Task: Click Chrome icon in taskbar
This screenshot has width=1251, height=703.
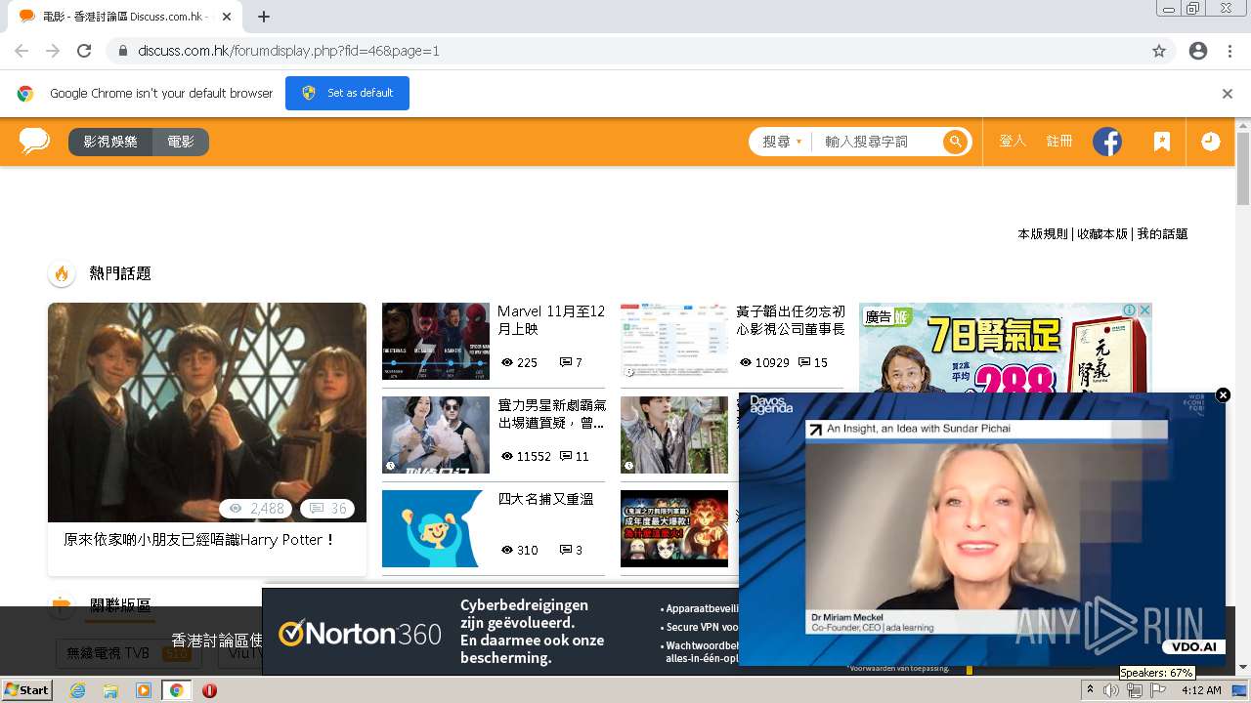Action: click(x=176, y=690)
